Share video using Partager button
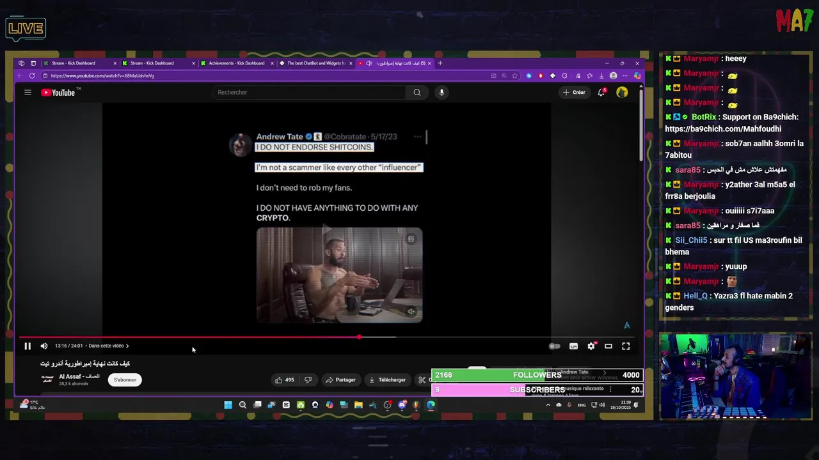 340,380
